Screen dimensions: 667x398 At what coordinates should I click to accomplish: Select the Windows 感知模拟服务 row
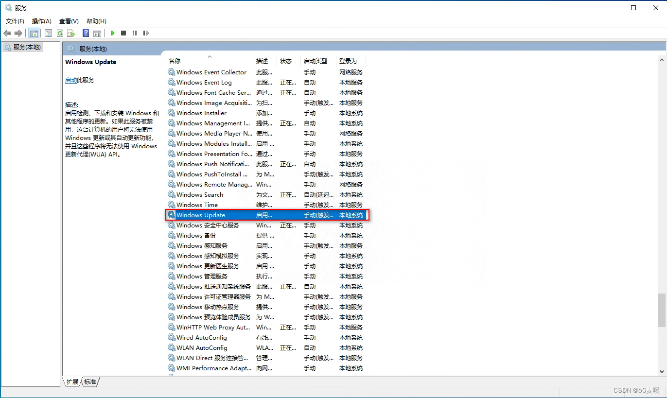[x=265, y=256]
